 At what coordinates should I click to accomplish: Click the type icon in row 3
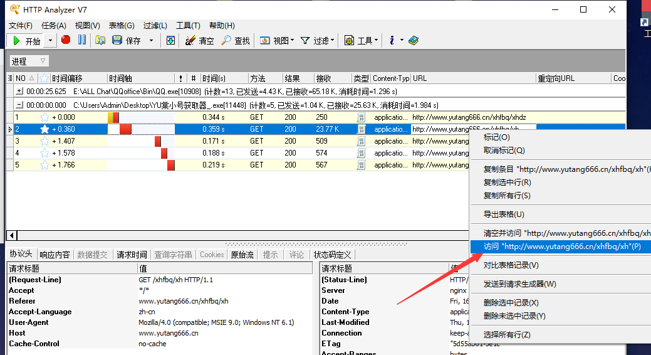click(361, 141)
